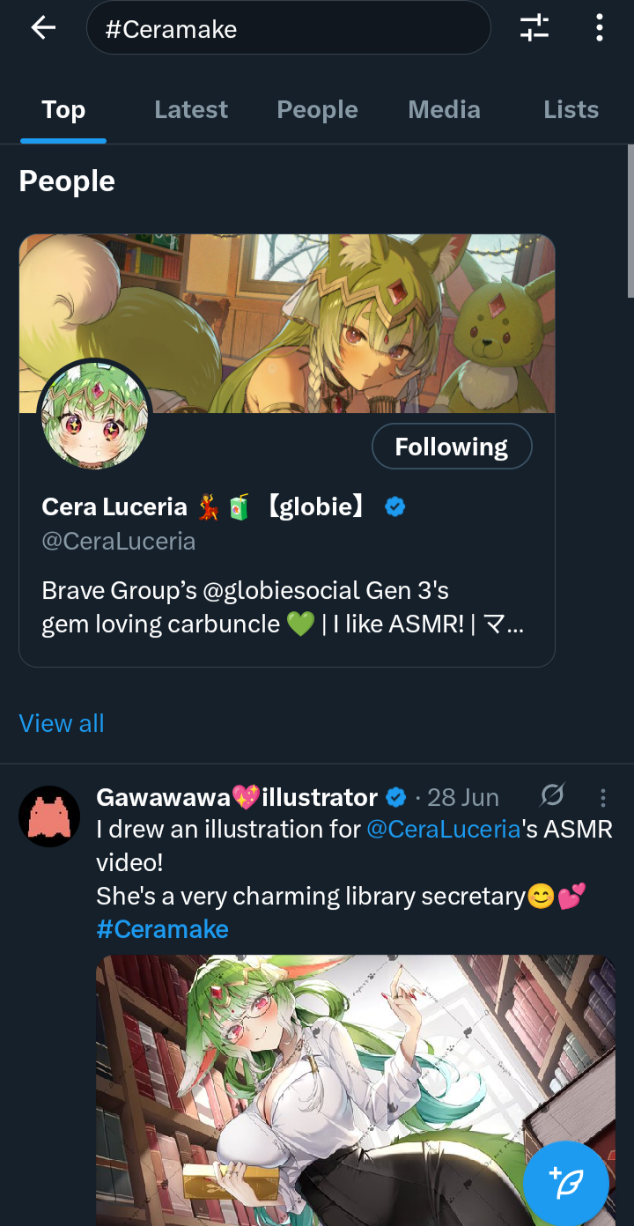Viewport: 634px width, 1226px height.
Task: Tap the View all link
Action: (x=62, y=723)
